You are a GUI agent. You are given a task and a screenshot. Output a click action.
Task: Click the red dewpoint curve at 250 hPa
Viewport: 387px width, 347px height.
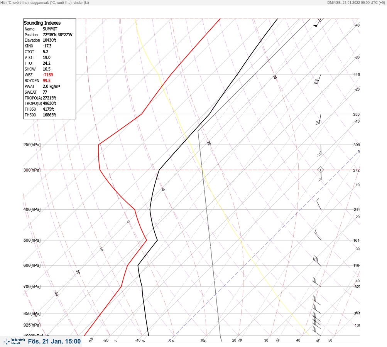[98, 145]
